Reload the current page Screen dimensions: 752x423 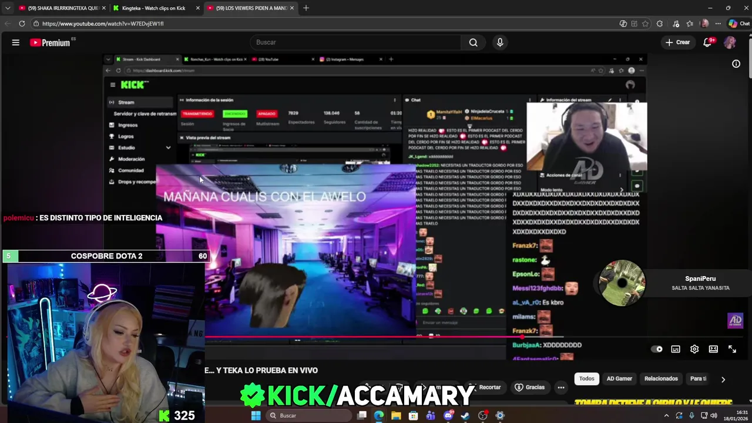pyautogui.click(x=22, y=23)
